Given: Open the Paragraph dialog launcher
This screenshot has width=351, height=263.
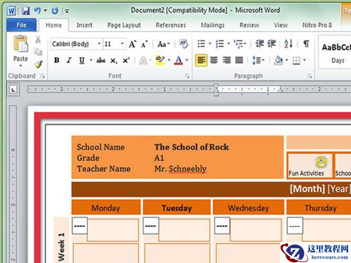Looking at the screenshot, I should (x=310, y=76).
